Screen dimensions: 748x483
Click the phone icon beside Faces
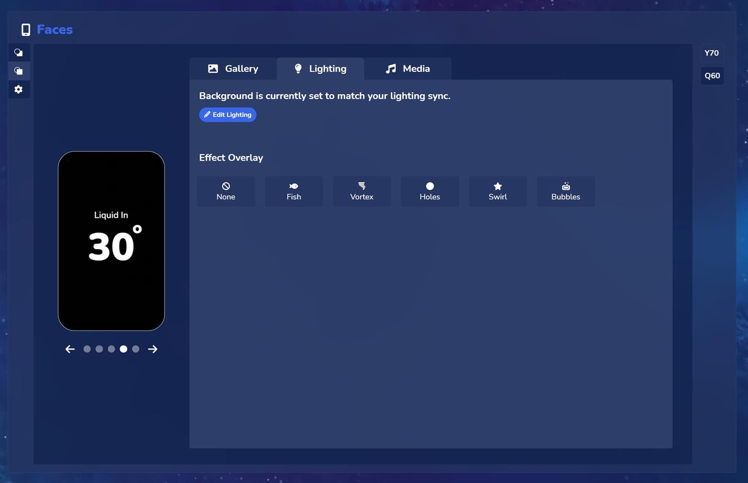(26, 30)
